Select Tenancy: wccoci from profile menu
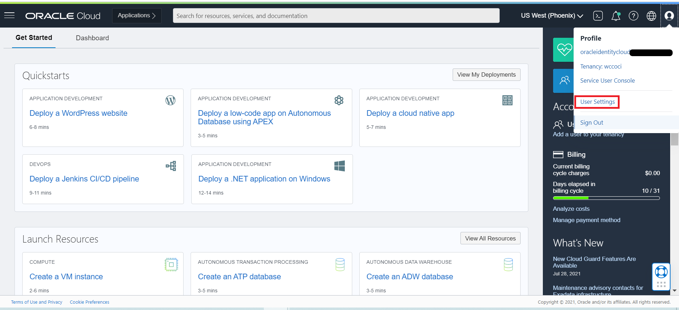The image size is (679, 310). pyautogui.click(x=601, y=66)
